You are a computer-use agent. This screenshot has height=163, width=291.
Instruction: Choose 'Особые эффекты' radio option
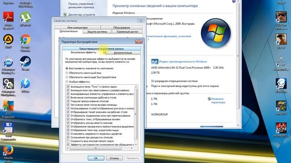(x=67, y=81)
